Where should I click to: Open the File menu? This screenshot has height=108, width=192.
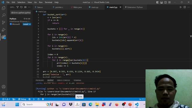click(x=8, y=2)
